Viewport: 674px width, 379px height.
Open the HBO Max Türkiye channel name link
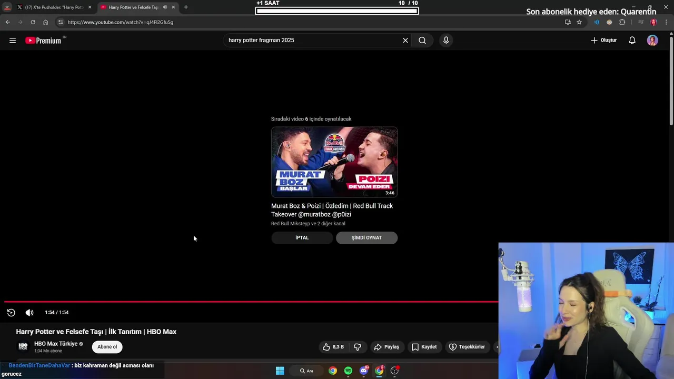pos(56,344)
